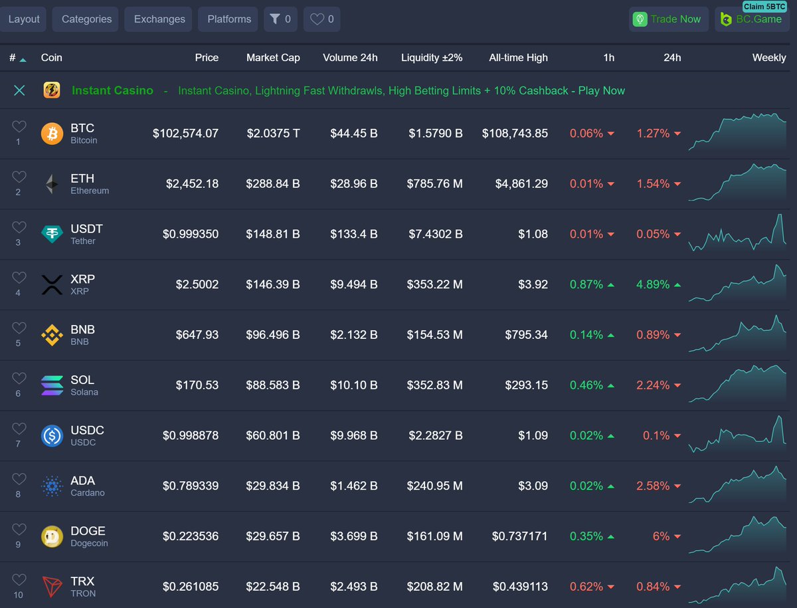Sort by Coin column header
The image size is (797, 608).
51,58
